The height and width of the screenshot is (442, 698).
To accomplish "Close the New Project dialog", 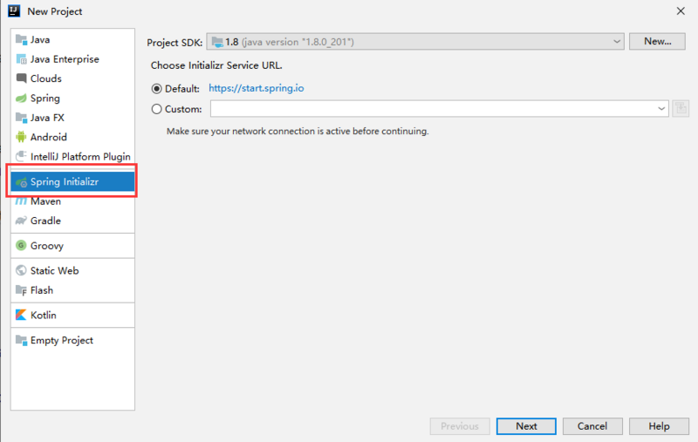I will coord(681,11).
